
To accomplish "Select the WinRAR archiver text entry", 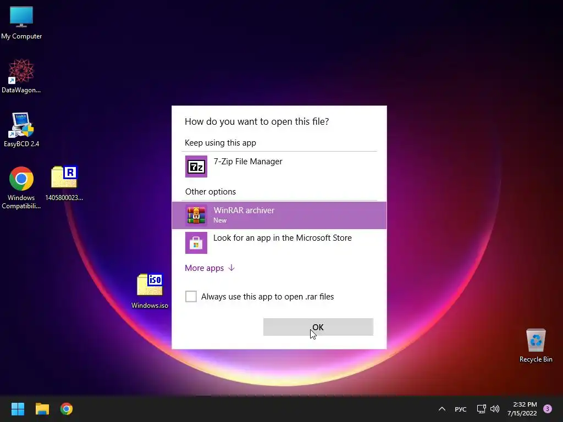I will (244, 210).
